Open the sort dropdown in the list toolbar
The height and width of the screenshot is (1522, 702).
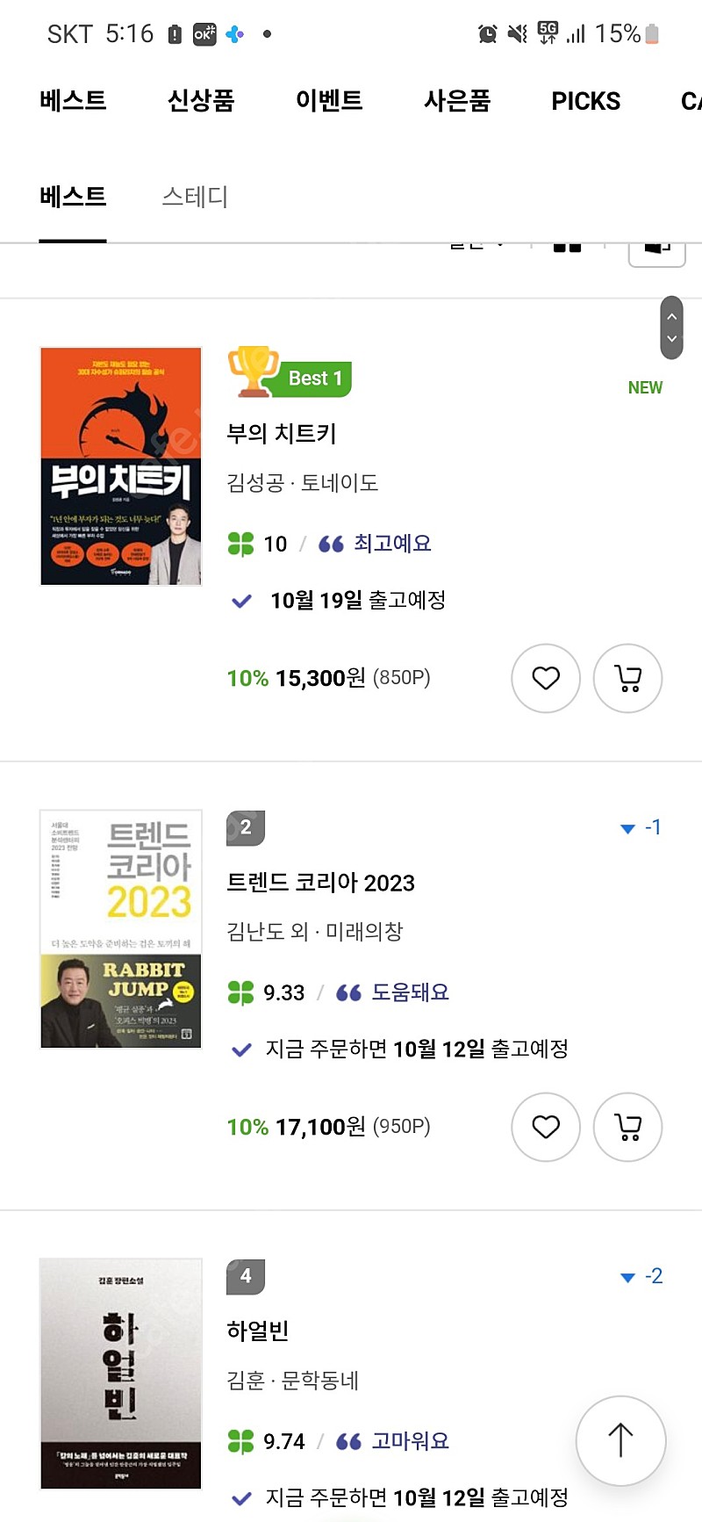pyautogui.click(x=476, y=245)
